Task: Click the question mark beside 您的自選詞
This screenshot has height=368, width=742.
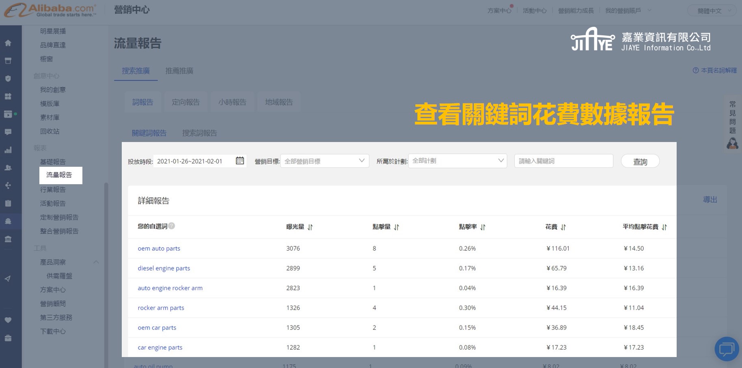Action: coord(171,226)
